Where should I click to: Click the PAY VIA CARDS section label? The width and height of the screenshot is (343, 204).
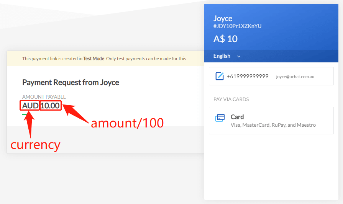click(x=231, y=99)
